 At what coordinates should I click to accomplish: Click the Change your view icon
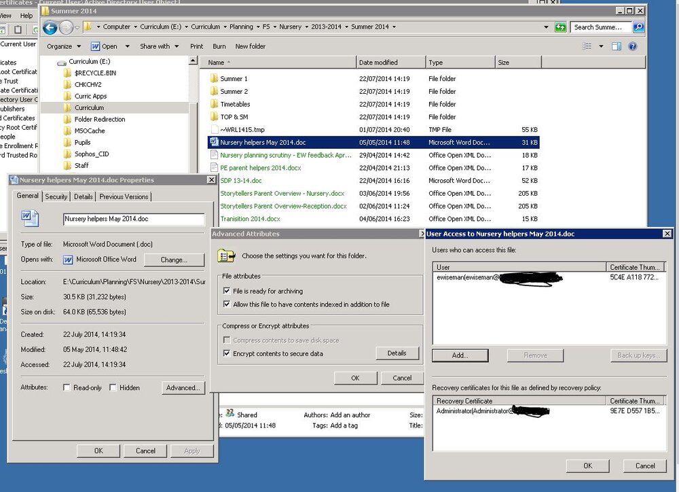click(587, 46)
